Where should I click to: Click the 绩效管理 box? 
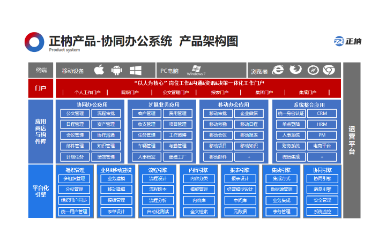pos(106,157)
